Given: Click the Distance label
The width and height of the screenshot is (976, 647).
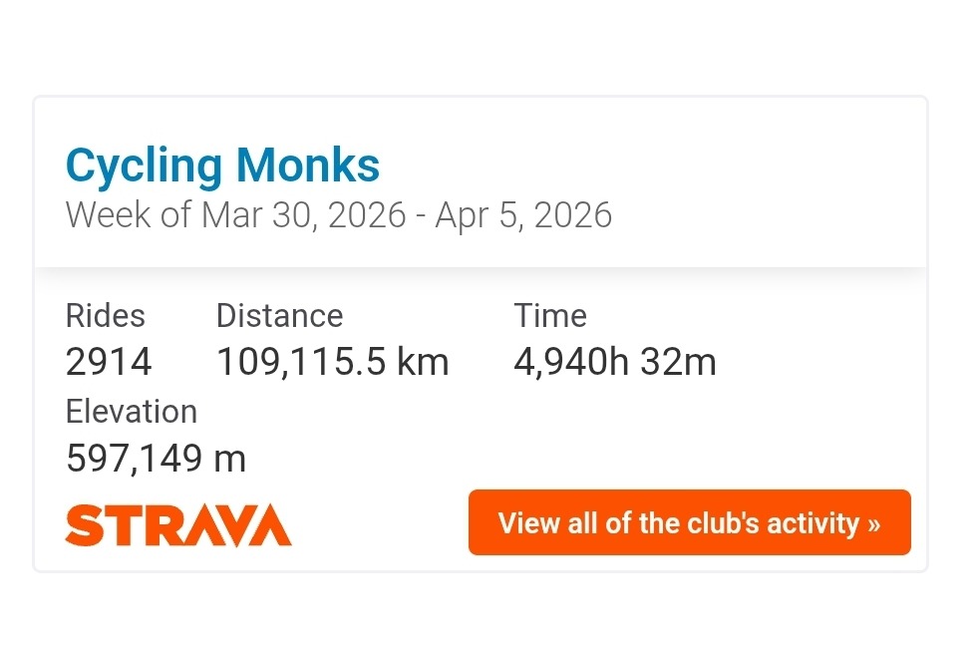Looking at the screenshot, I should [x=279, y=316].
